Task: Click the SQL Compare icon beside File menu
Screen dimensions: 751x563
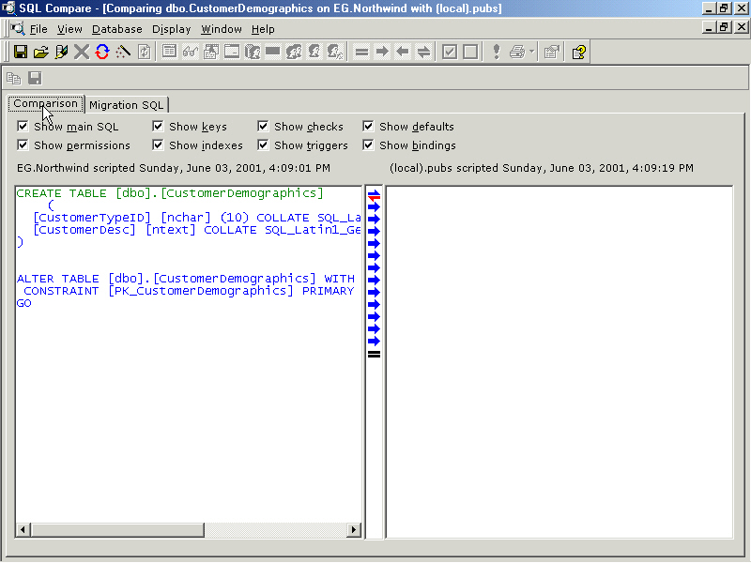Action: [18, 29]
